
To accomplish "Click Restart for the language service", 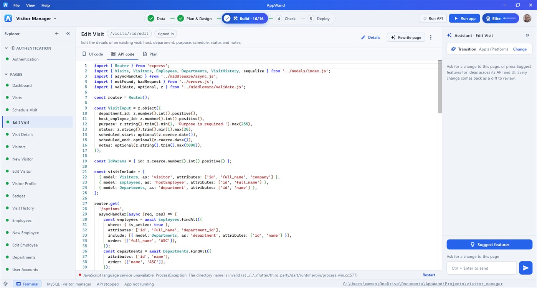I will (429, 275).
